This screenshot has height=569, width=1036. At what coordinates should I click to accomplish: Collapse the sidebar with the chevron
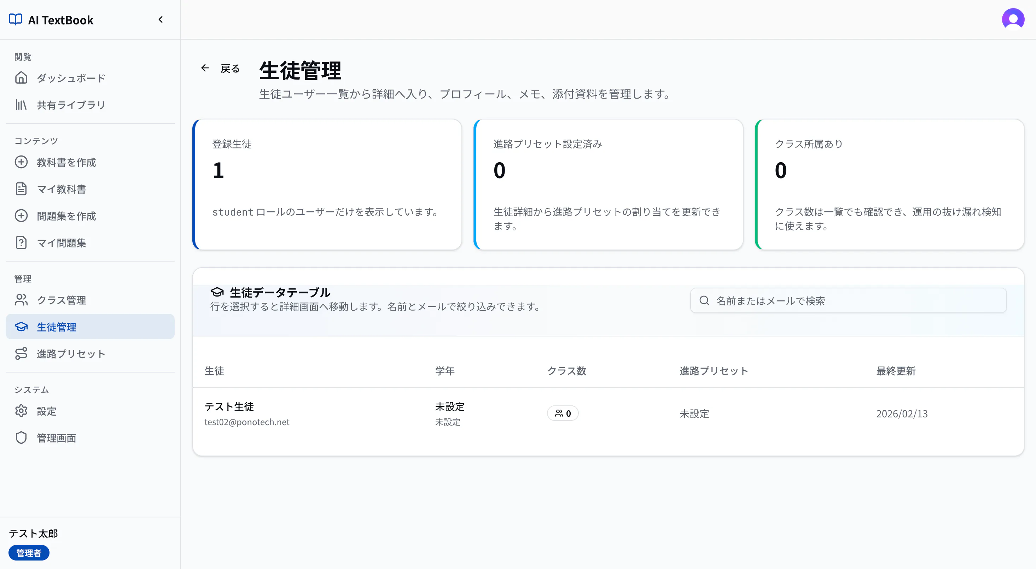coord(161,19)
